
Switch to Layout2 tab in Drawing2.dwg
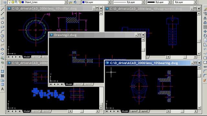click(88, 84)
